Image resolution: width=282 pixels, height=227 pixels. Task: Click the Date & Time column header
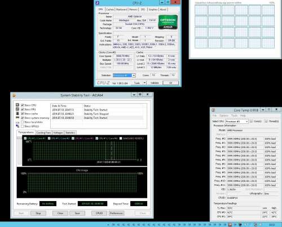click(67, 106)
